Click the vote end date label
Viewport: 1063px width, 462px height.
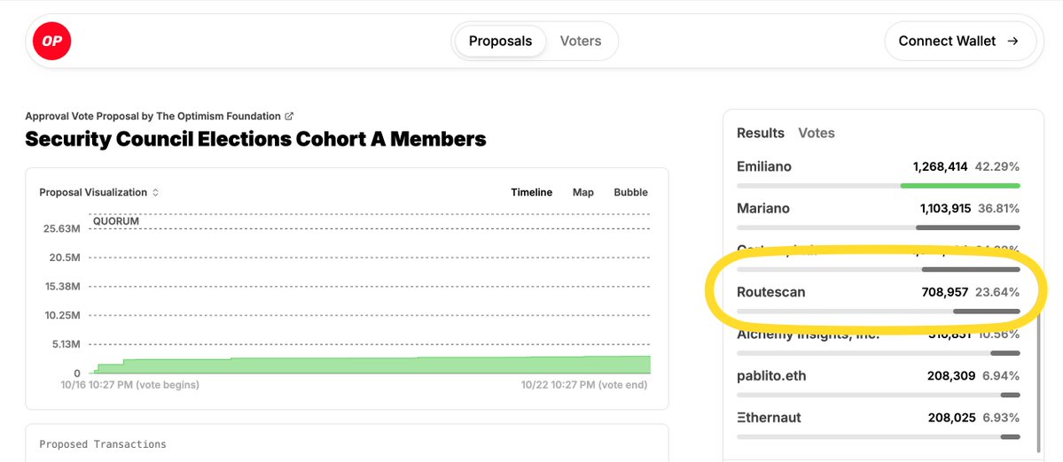tap(583, 385)
